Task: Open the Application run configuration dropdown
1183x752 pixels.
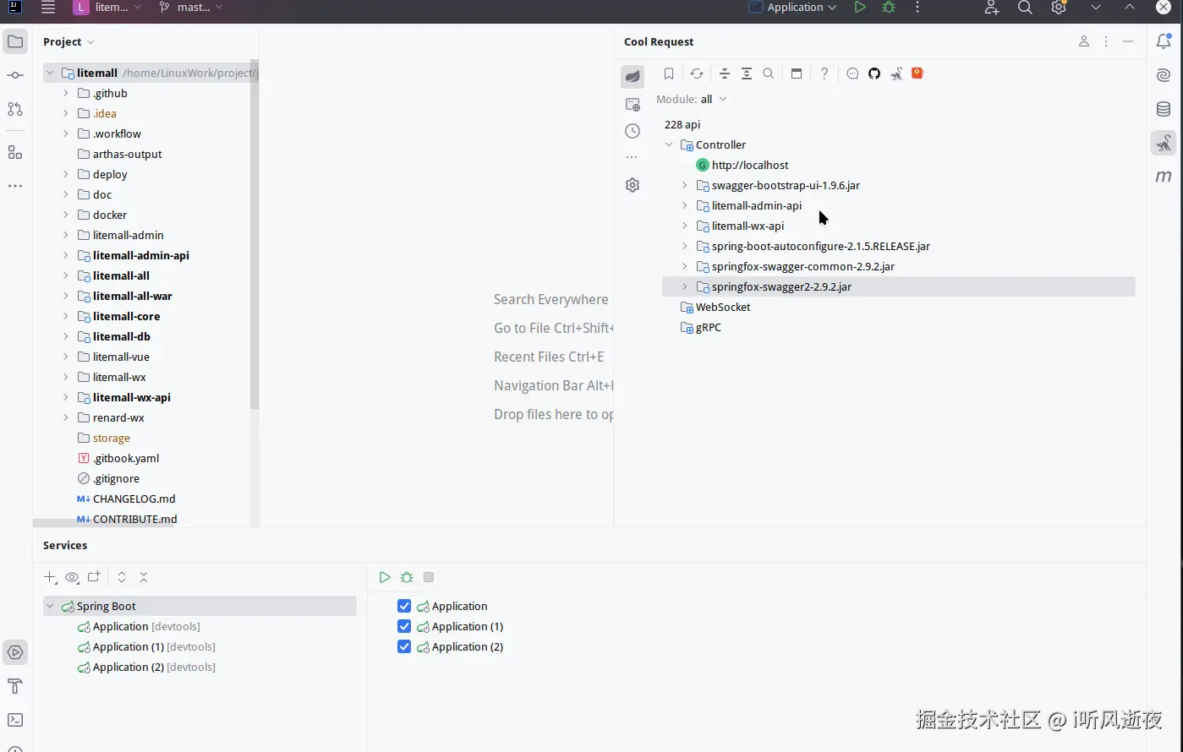Action: point(793,8)
